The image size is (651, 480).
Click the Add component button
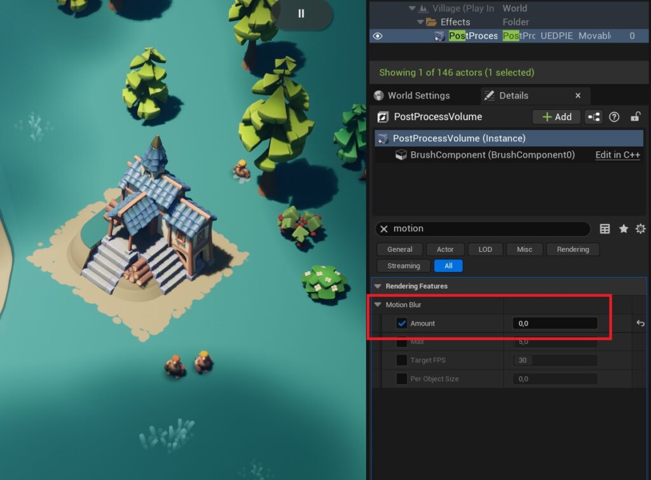pos(557,117)
